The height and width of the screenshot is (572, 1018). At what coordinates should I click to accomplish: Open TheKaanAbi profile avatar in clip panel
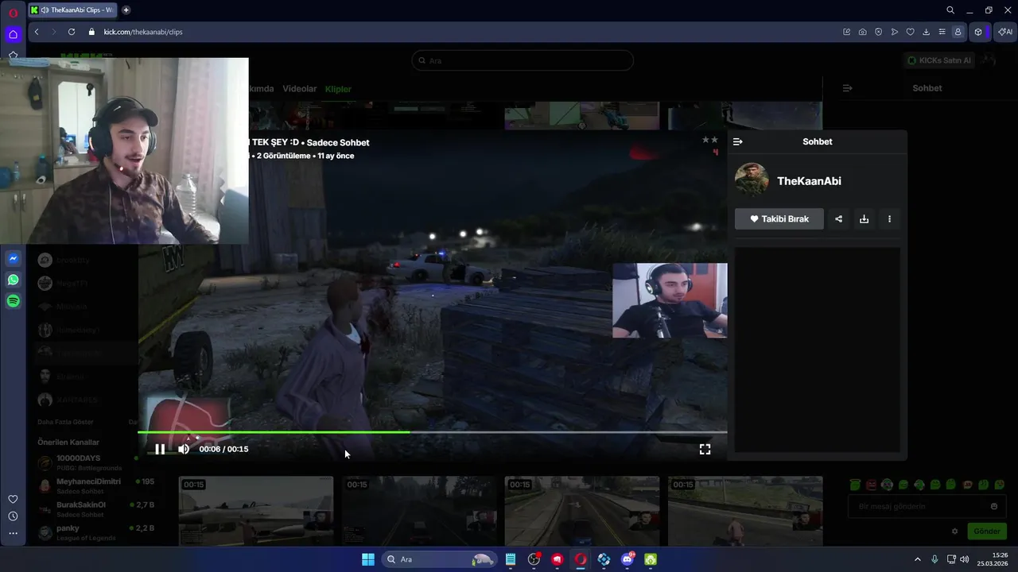pos(752,180)
